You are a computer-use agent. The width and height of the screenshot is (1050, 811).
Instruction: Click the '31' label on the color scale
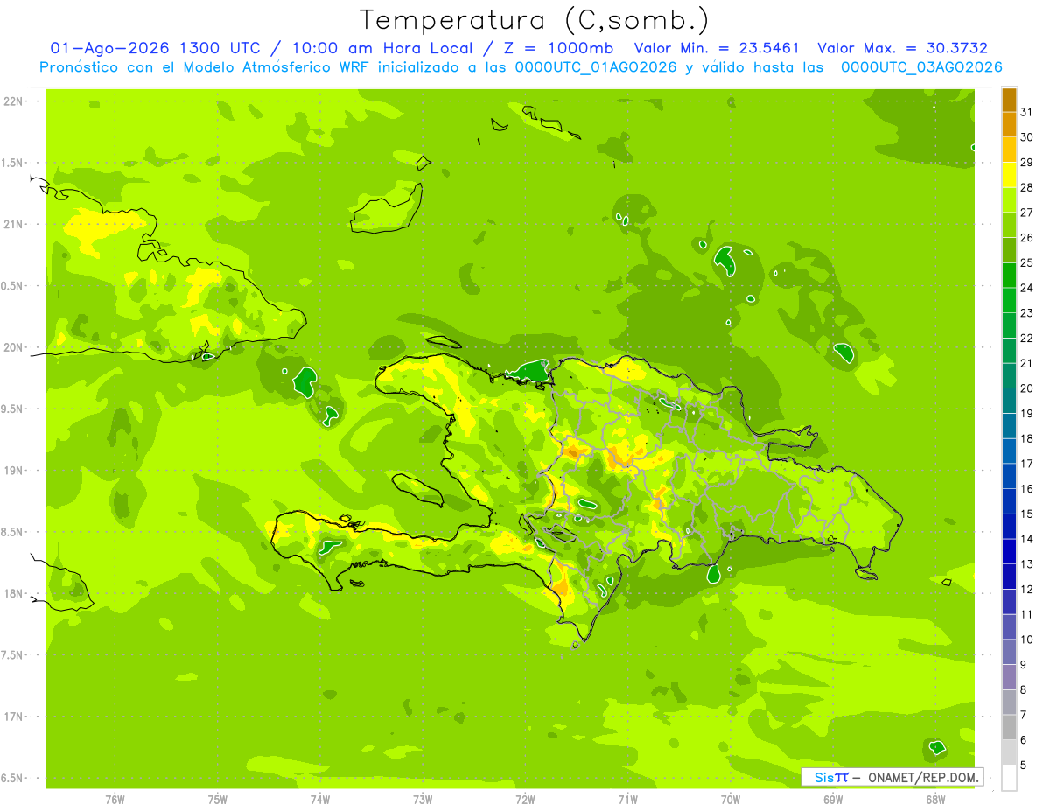coord(1026,112)
